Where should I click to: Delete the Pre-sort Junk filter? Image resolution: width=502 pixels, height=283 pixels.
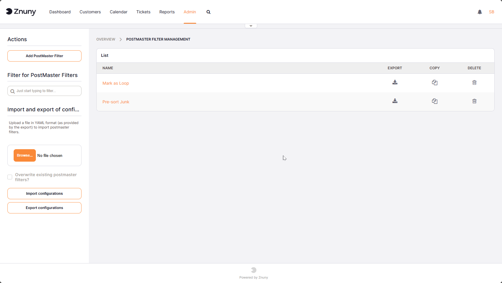point(474,101)
